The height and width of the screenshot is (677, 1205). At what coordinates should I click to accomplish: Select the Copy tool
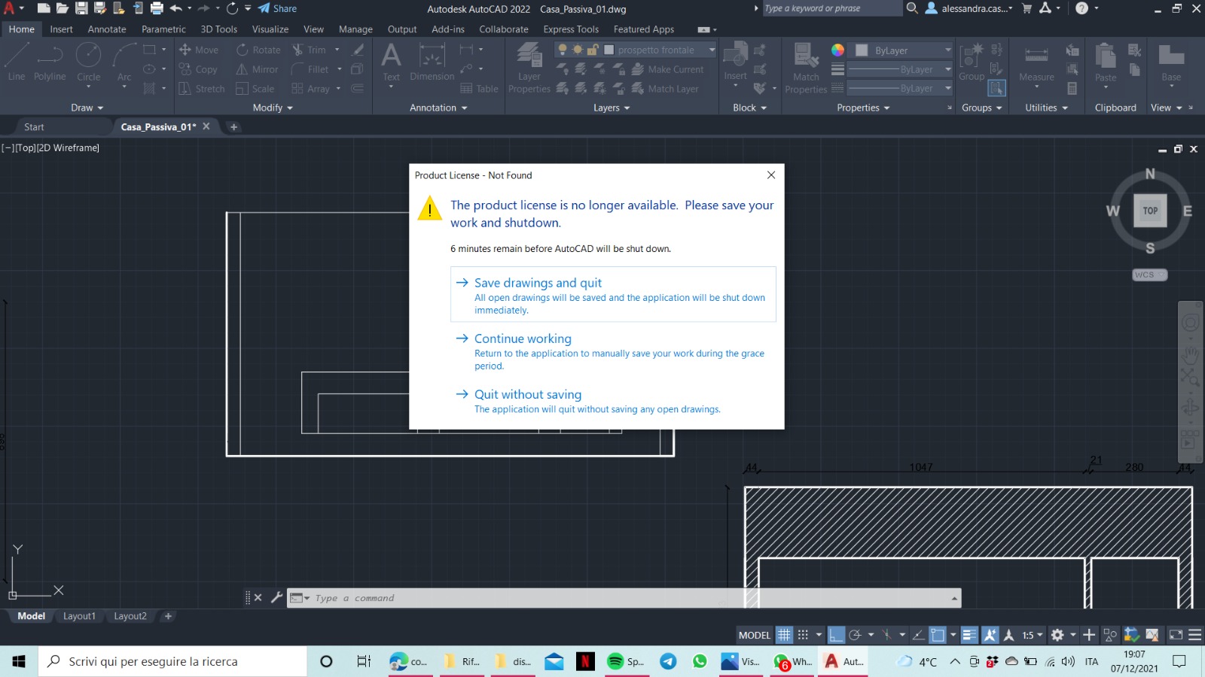[x=198, y=69]
